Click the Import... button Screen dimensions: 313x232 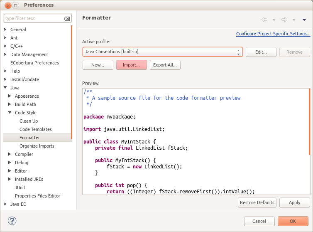[131, 65]
